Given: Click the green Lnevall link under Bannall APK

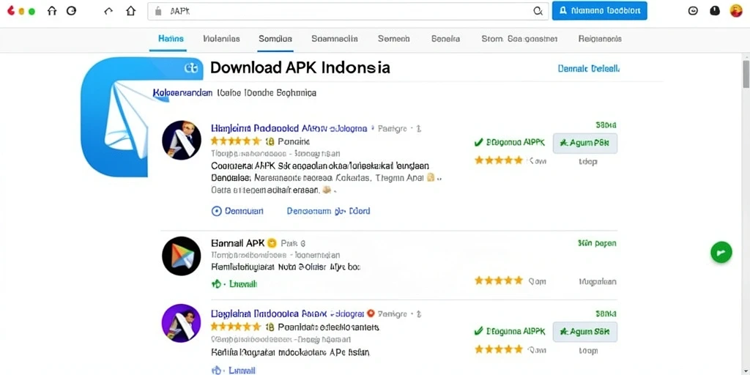Looking at the screenshot, I should click(x=234, y=283).
